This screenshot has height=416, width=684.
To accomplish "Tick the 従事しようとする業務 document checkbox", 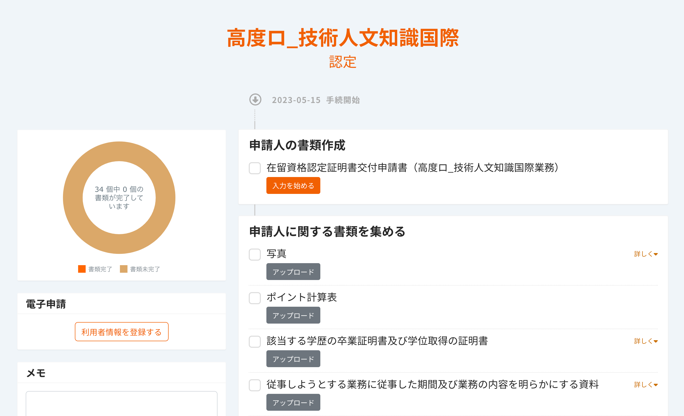I will click(x=255, y=385).
